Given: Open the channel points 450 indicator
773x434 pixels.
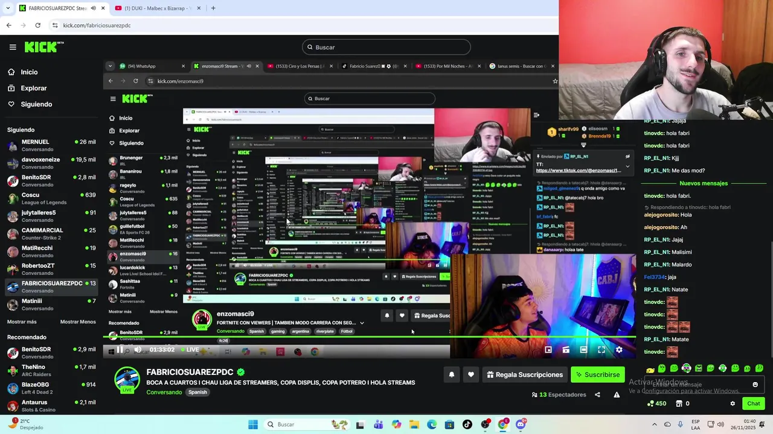Looking at the screenshot, I should coord(656,404).
